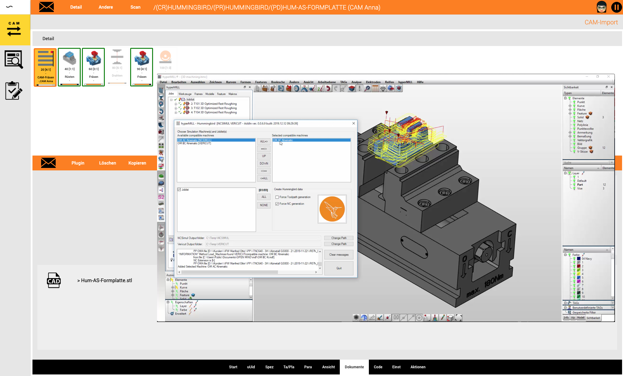Collapse the Elemente tree in Sichtbarkeit

565,98
